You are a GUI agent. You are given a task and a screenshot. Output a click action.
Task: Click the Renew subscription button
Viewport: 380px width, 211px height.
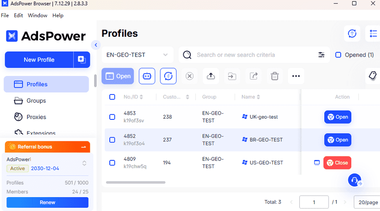(47, 203)
